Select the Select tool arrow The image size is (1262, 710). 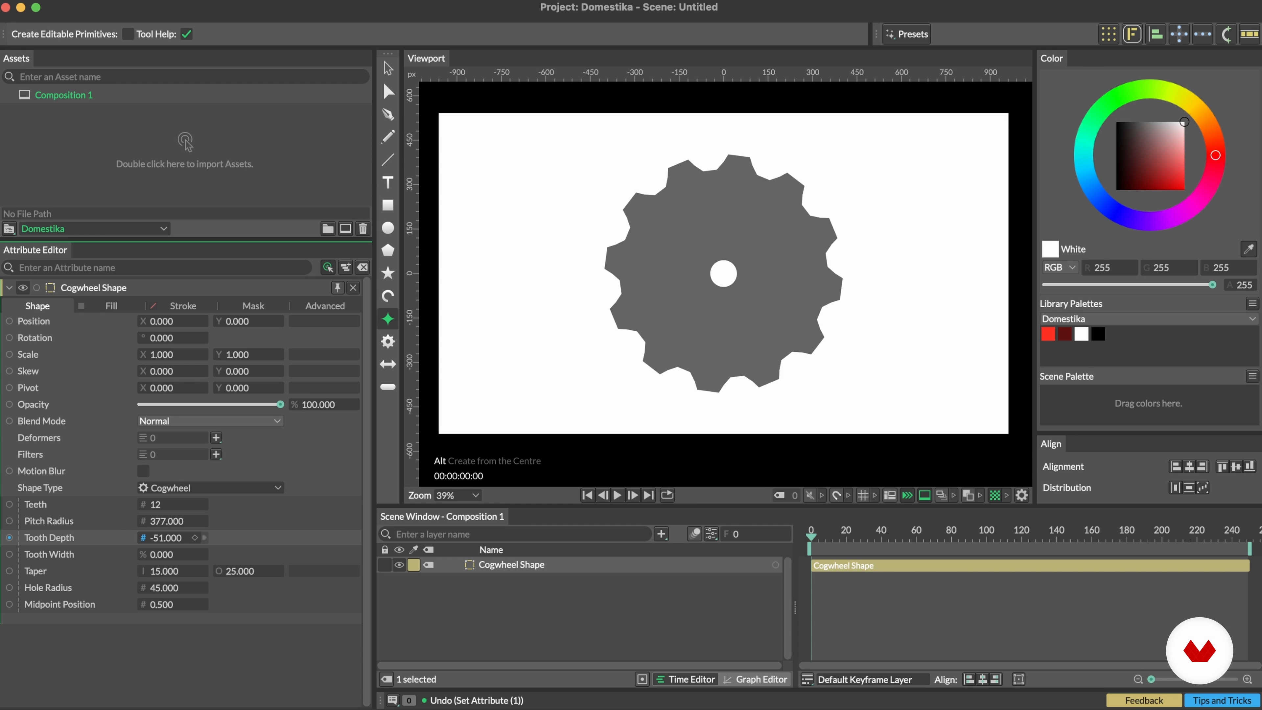click(388, 68)
